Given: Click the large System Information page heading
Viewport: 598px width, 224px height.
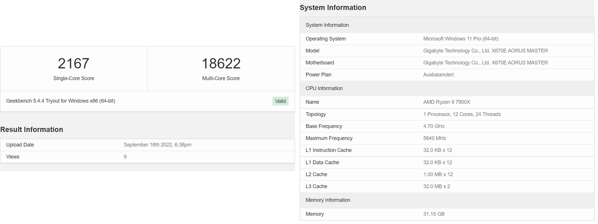Looking at the screenshot, I should point(333,7).
